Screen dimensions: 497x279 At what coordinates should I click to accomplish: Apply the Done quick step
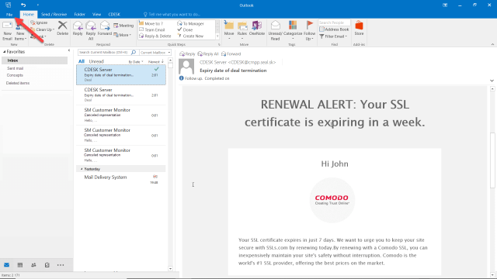(185, 29)
